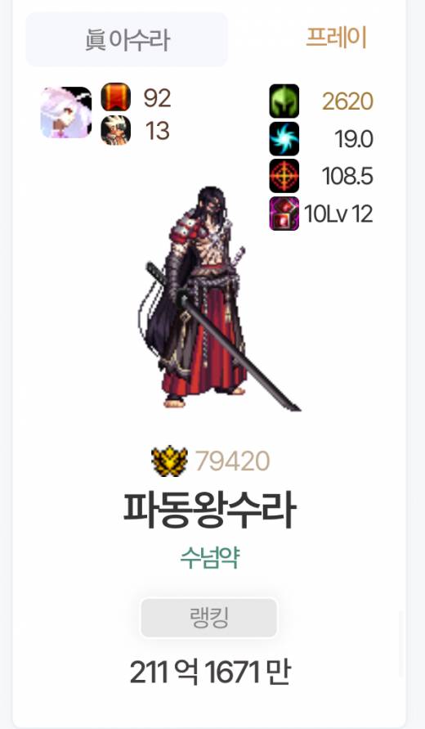Click the guild name 수넘약
Viewport: 425px width, 729px height.
(x=210, y=557)
